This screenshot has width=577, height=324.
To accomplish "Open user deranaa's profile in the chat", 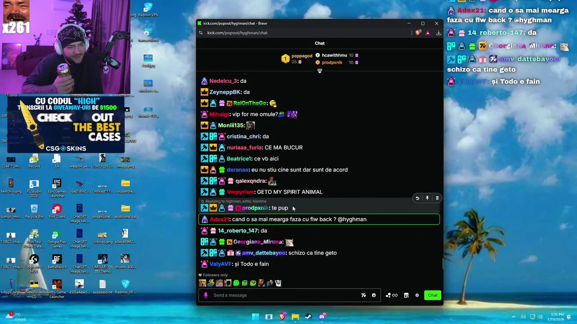I will 238,170.
